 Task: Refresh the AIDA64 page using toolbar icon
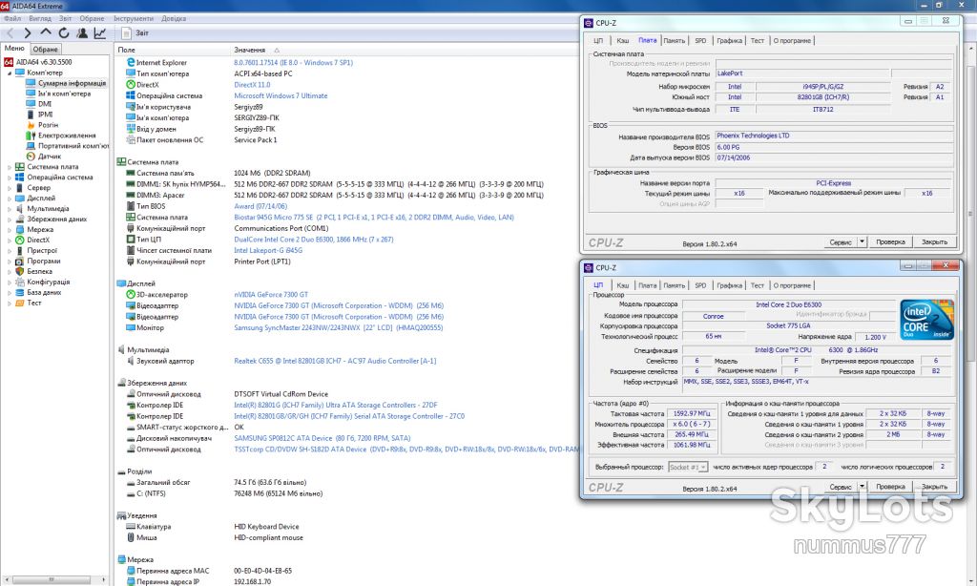pos(64,33)
